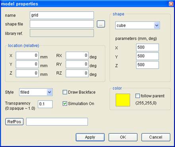
Task: Enable the Draw Backface checkbox
Action: pos(65,92)
